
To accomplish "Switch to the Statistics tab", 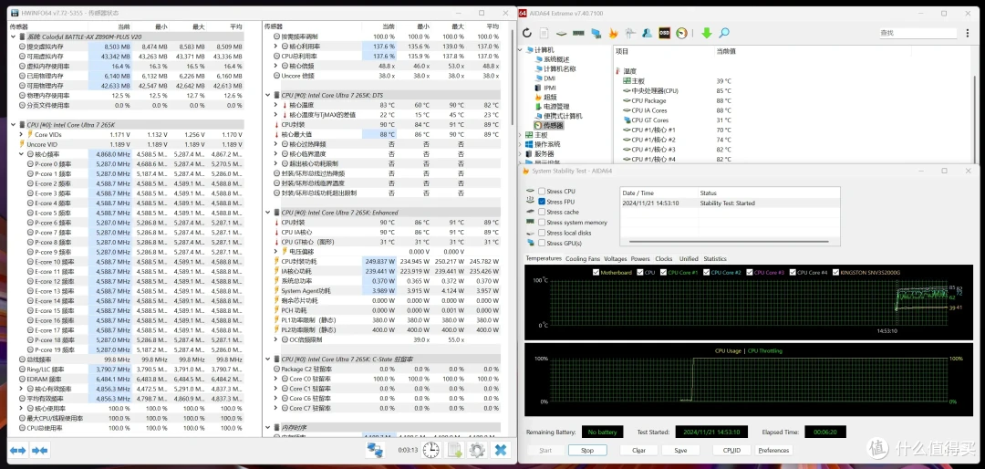I will (715, 258).
